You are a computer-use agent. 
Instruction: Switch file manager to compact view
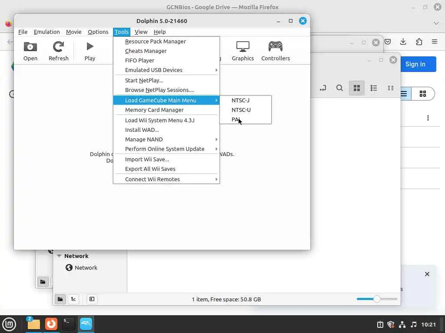(x=391, y=88)
